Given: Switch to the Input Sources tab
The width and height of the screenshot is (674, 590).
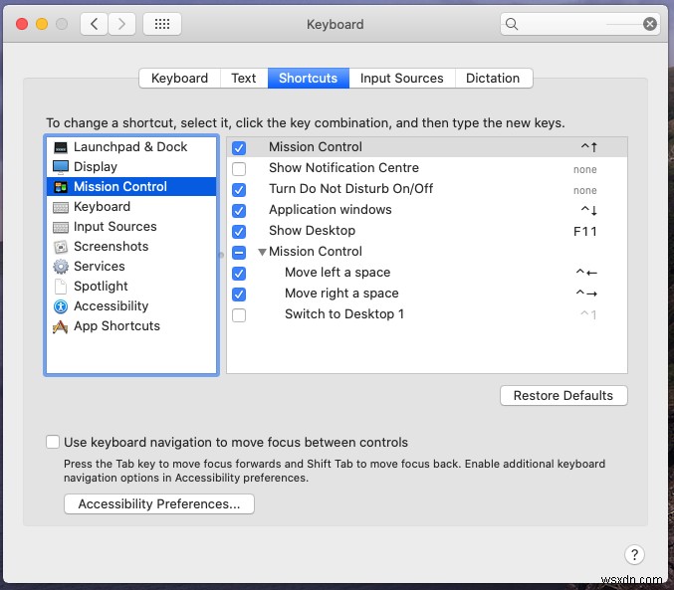Looking at the screenshot, I should 401,78.
